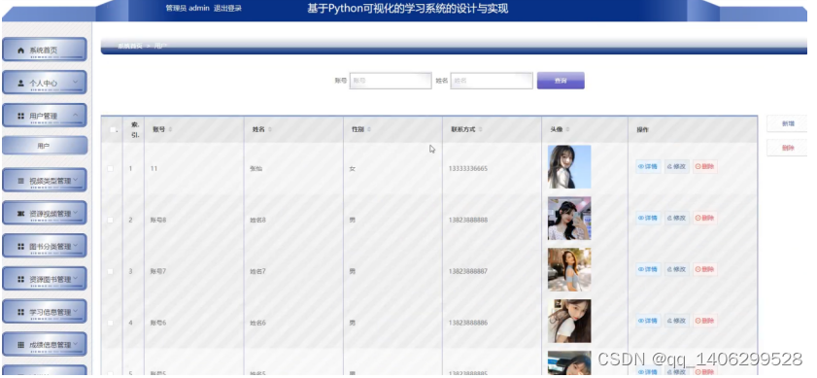Open 详情 for user 张怡
This screenshot has height=378, width=817.
tap(648, 167)
